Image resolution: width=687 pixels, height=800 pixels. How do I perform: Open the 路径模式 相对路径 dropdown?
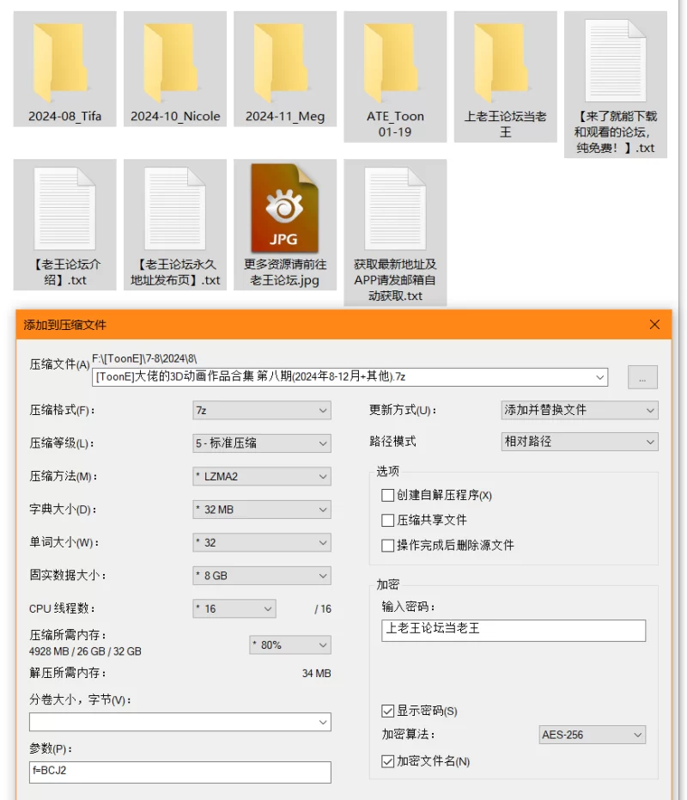[x=580, y=442]
